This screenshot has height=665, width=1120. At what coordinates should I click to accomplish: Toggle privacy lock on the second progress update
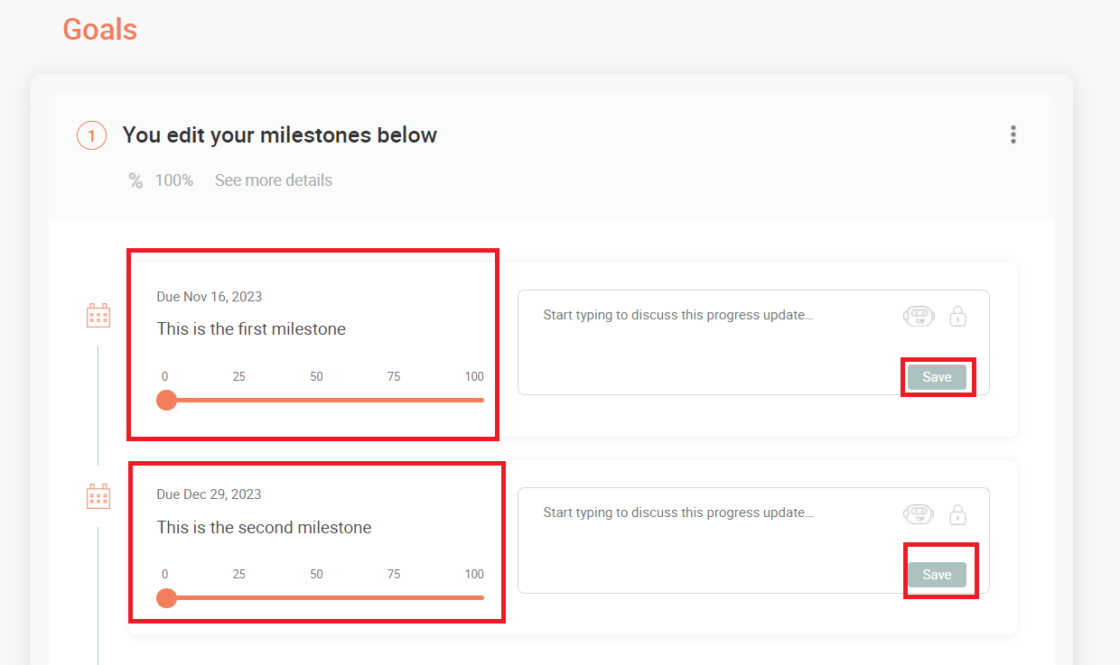click(x=957, y=513)
